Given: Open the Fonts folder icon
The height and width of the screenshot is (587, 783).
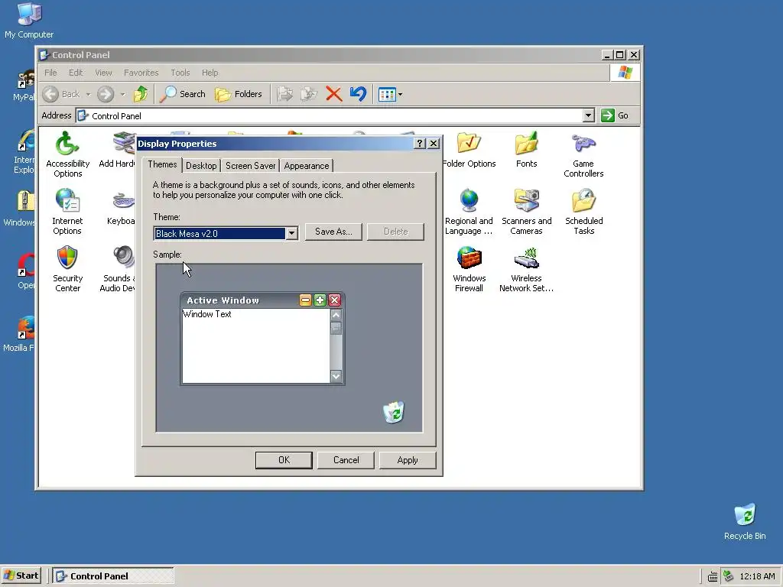Looking at the screenshot, I should coord(526,150).
